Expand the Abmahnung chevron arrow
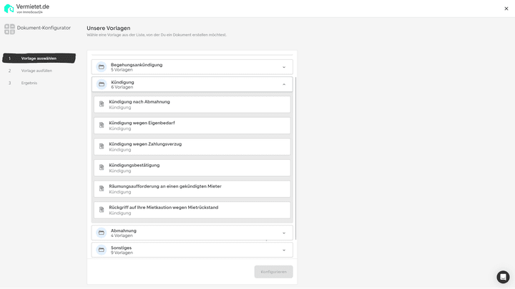This screenshot has width=515, height=289. pos(283,233)
